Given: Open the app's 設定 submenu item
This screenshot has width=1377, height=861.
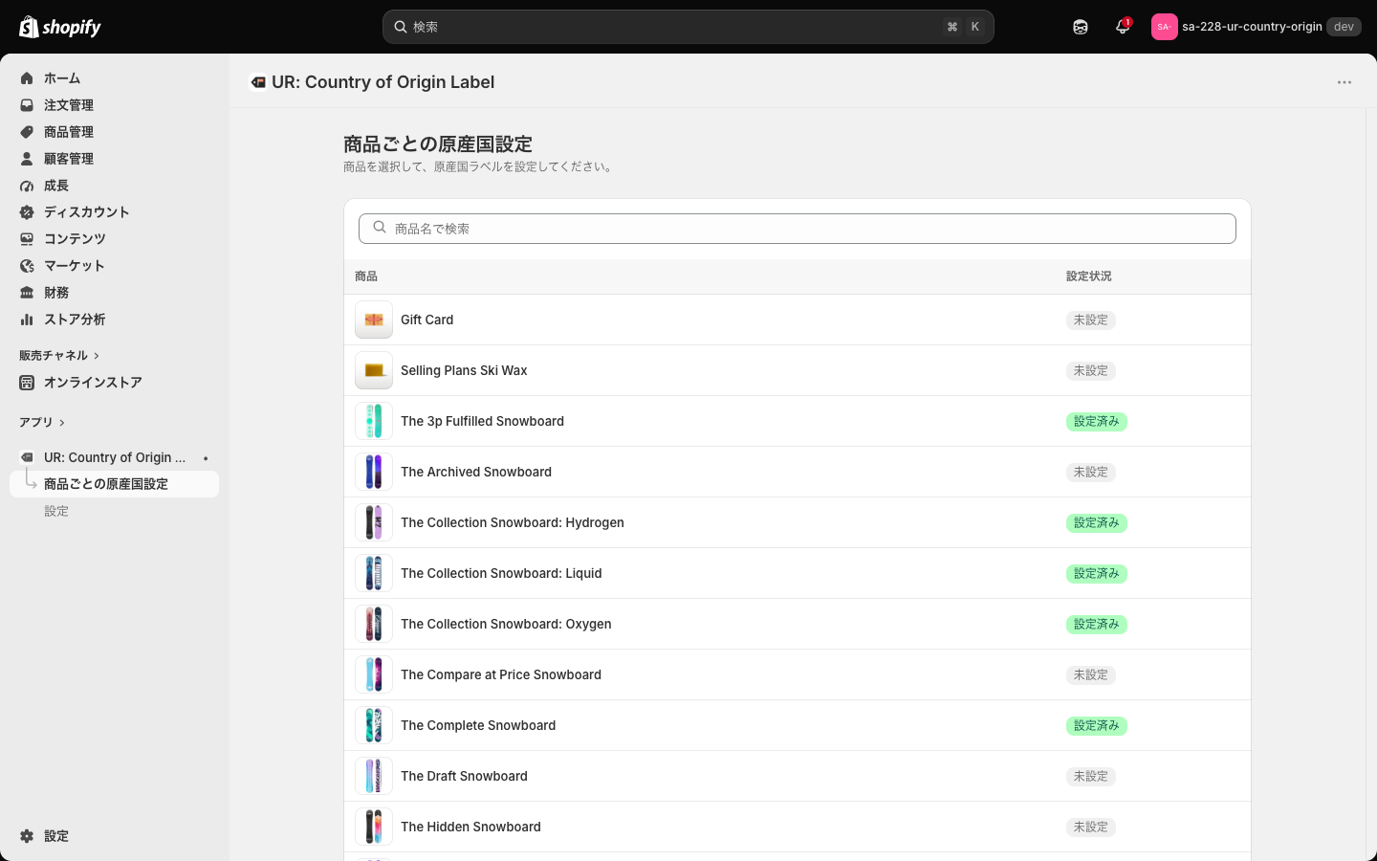Looking at the screenshot, I should (115, 511).
